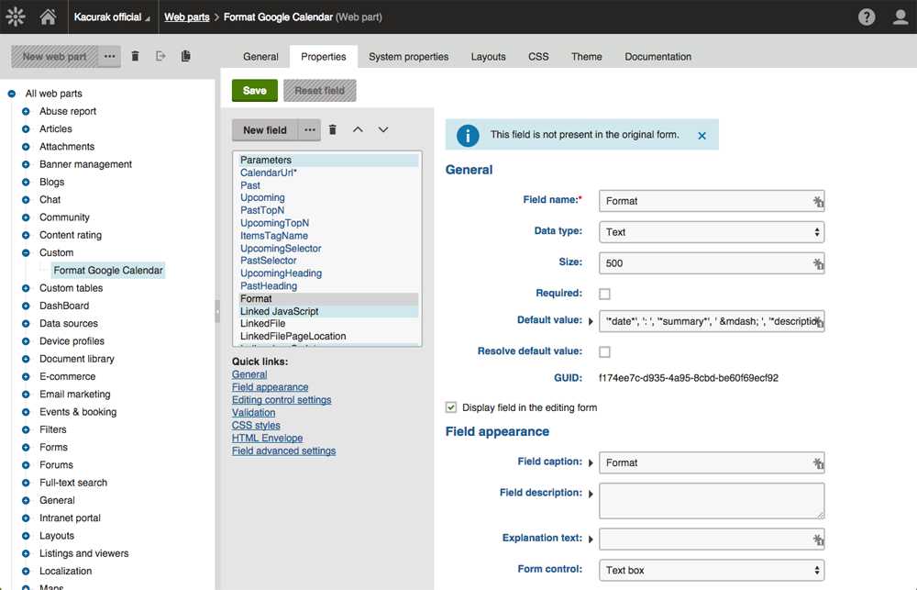Expand the Articles tree node
This screenshot has height=590, width=917.
pos(26,129)
